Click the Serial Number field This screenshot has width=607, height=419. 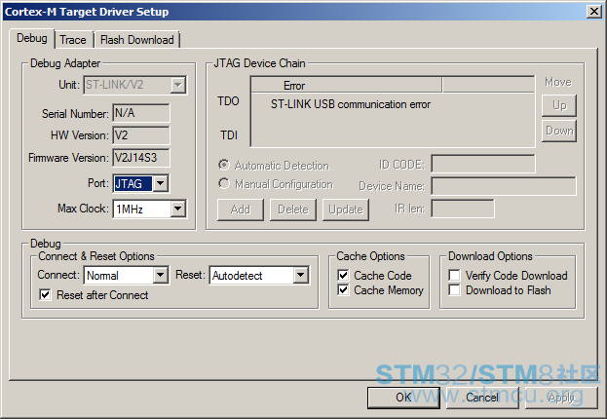click(x=141, y=113)
